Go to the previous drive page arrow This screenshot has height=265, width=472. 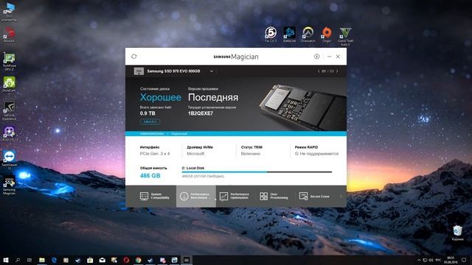[x=319, y=71]
